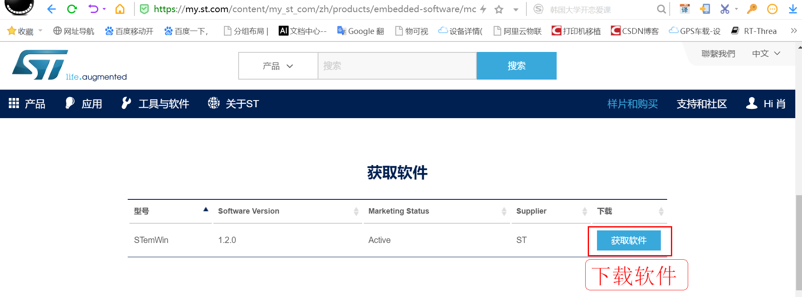Click the yellow chat bubble extension icon
Image resolution: width=802 pixels, height=297 pixels.
(x=772, y=9)
